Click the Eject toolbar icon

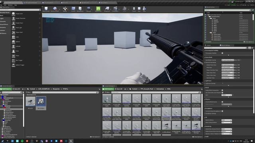(x=144, y=9)
